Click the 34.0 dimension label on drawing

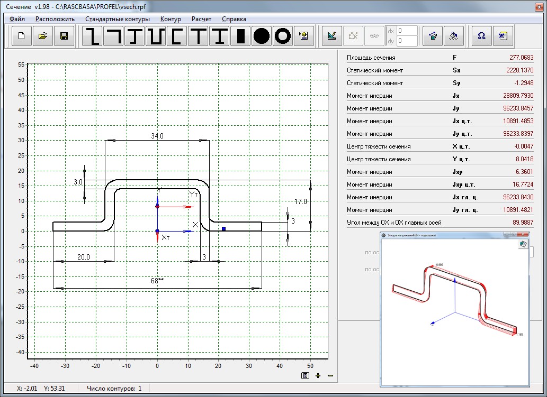pos(157,136)
